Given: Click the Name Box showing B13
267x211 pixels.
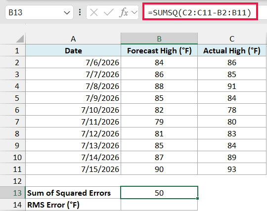Looking at the screenshot, I should click(x=39, y=12).
